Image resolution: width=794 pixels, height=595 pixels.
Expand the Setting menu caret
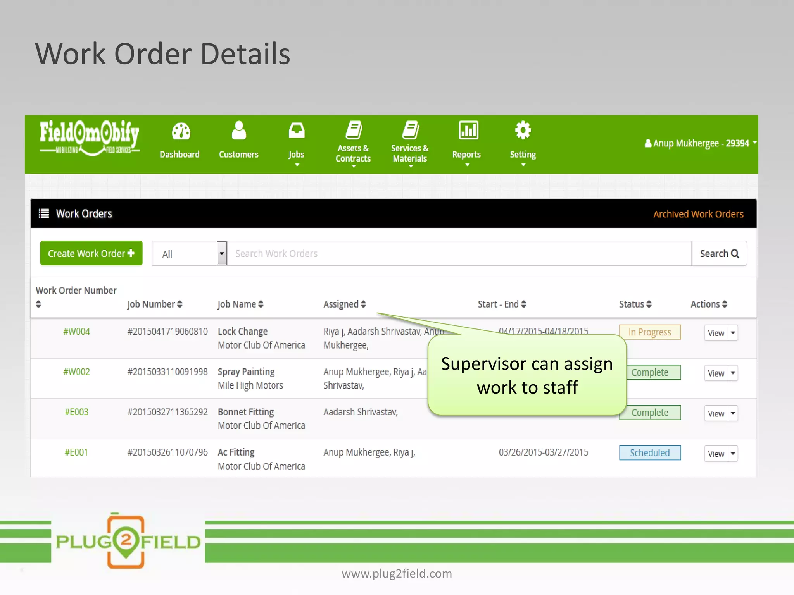pos(523,165)
